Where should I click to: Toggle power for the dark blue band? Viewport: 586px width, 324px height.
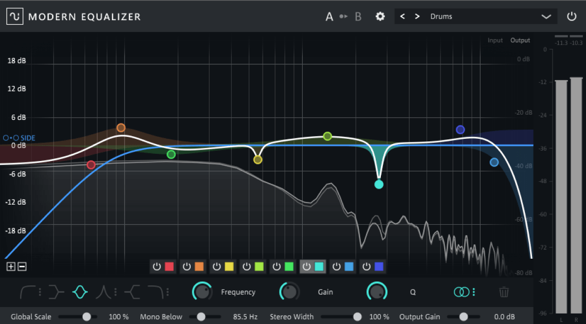click(367, 266)
